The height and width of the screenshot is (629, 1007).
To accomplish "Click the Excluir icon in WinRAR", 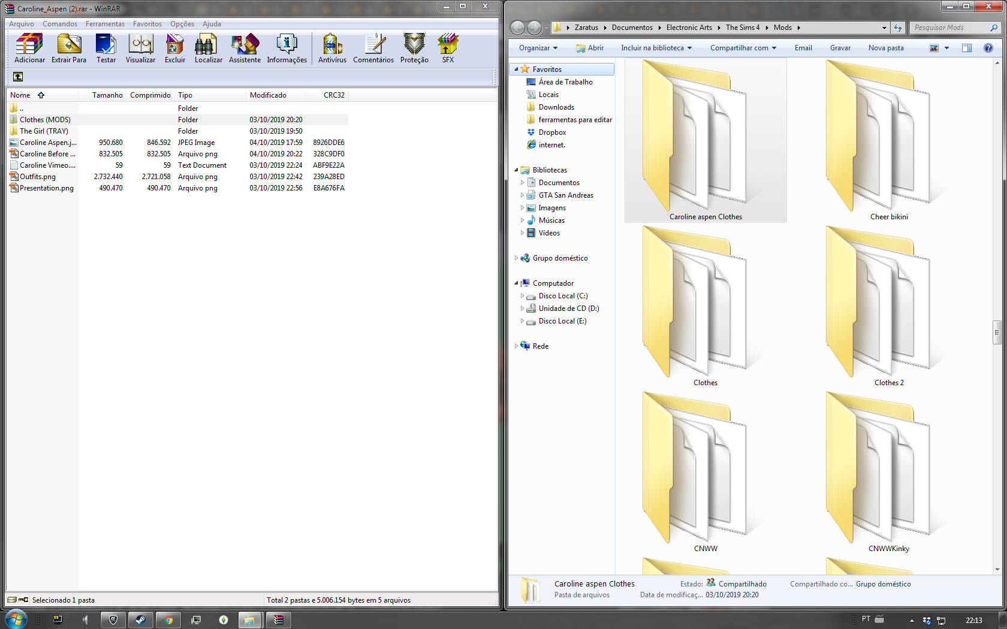I will tap(175, 49).
